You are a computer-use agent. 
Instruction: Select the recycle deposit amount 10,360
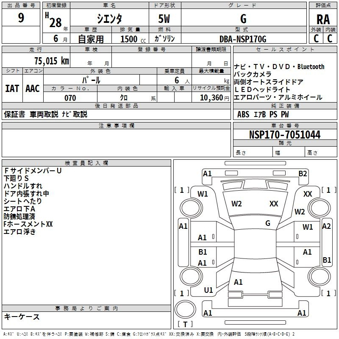pyautogui.click(x=210, y=98)
